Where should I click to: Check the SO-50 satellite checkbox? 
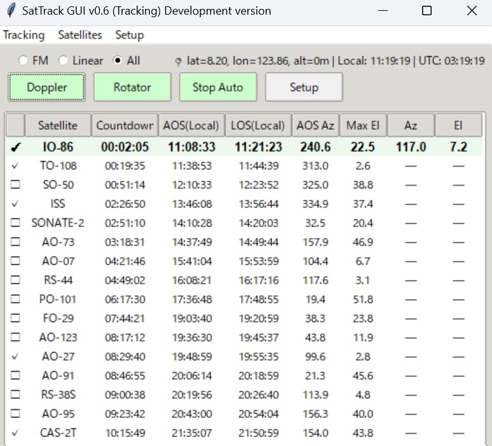(x=15, y=185)
